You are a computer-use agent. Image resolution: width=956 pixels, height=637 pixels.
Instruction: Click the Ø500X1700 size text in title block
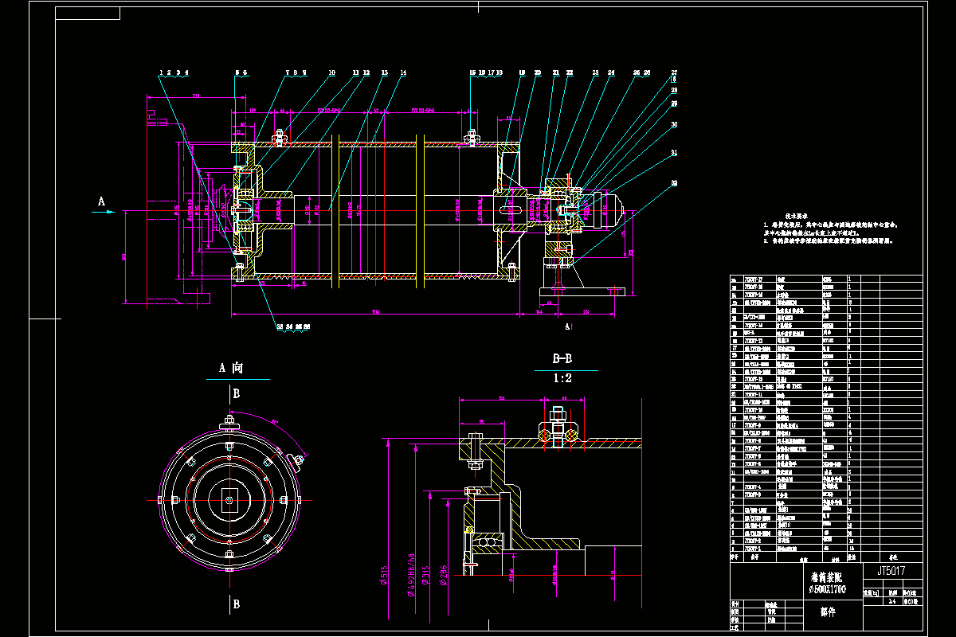coord(827,589)
